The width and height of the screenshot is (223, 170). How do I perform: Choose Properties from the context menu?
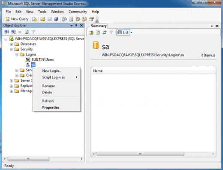click(51, 107)
